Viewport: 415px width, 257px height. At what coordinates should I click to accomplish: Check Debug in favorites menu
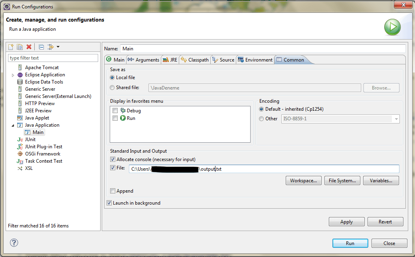tap(115, 110)
